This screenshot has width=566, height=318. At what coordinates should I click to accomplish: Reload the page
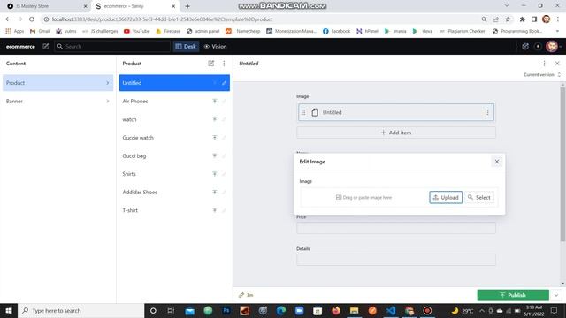[32, 19]
